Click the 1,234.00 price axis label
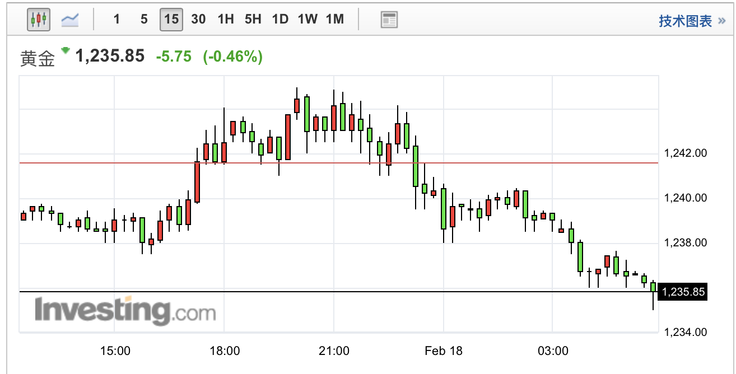Screen dimensions: 736x374 (x=686, y=332)
